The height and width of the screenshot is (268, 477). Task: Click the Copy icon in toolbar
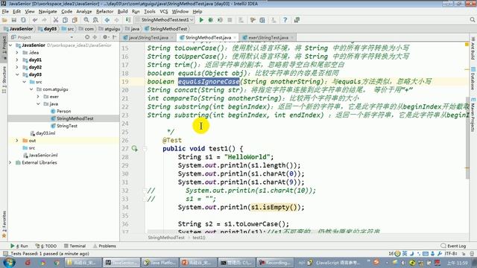[65, 20]
